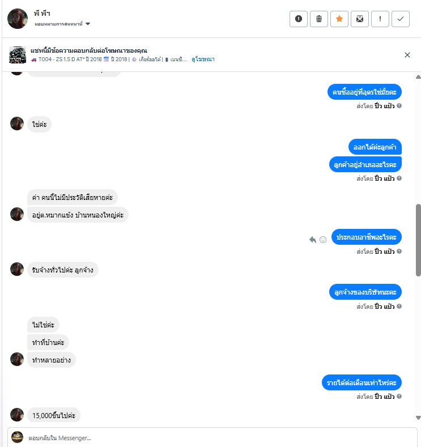Open the ดูโฆษณา link
The height and width of the screenshot is (447, 421).
pyautogui.click(x=203, y=59)
